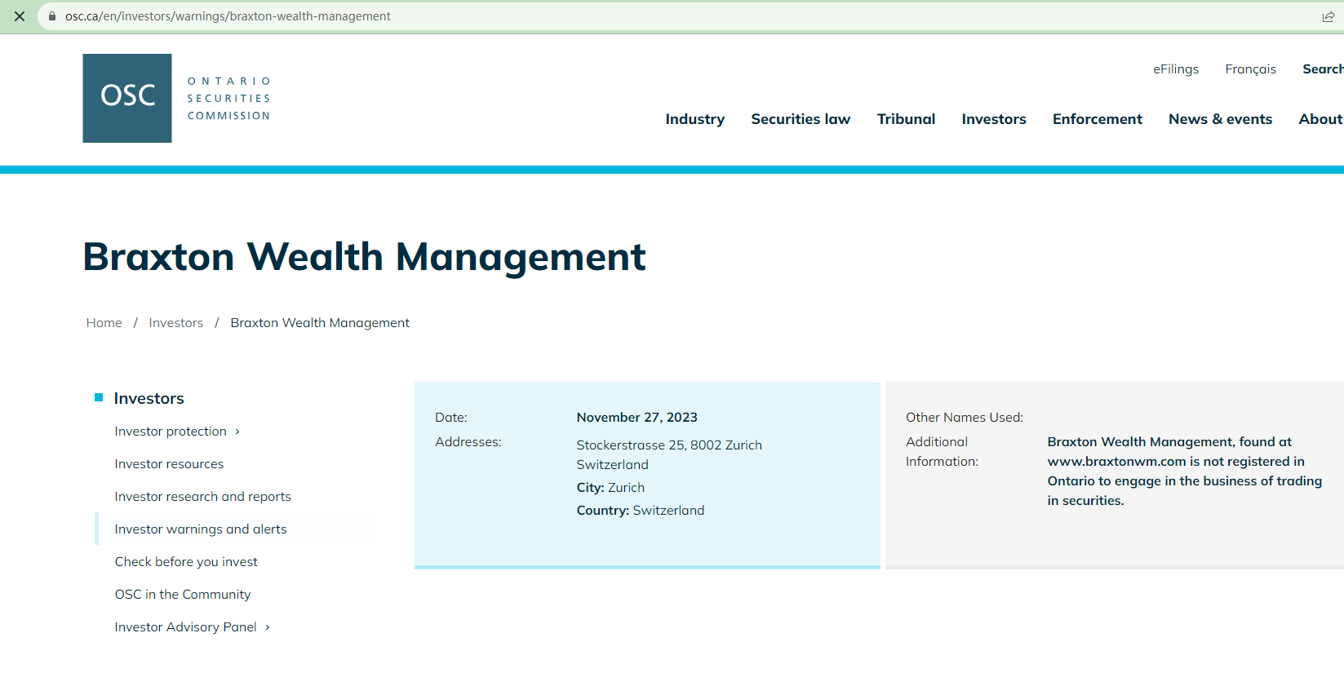This screenshot has height=673, width=1344.
Task: Click the Country: Switzerland line
Action: coord(641,511)
